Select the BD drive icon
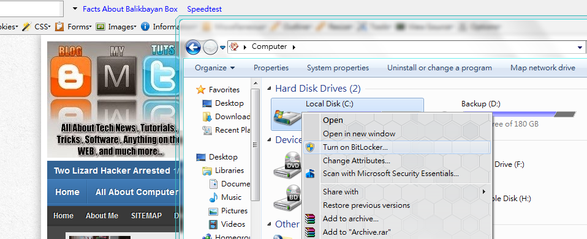The image size is (587, 239). pyautogui.click(x=287, y=197)
